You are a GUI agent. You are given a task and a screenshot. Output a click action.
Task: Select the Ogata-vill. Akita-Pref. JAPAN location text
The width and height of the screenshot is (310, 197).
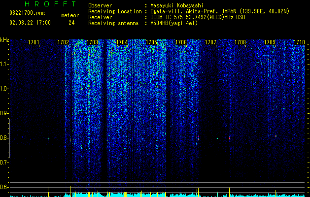(x=220, y=11)
